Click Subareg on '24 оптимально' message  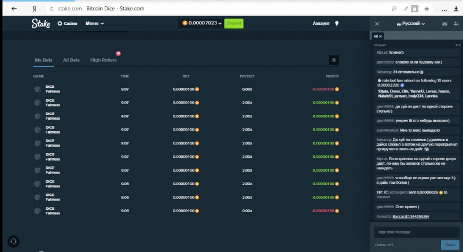coord(384,72)
